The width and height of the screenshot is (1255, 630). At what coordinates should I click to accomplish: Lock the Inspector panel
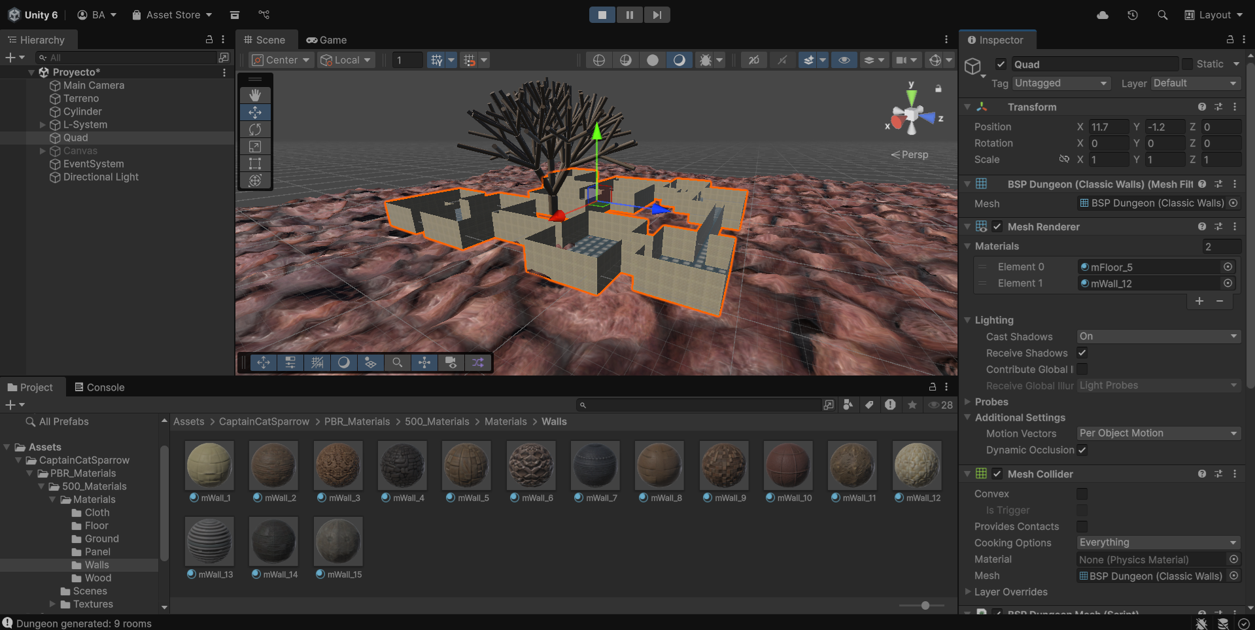click(x=1230, y=40)
